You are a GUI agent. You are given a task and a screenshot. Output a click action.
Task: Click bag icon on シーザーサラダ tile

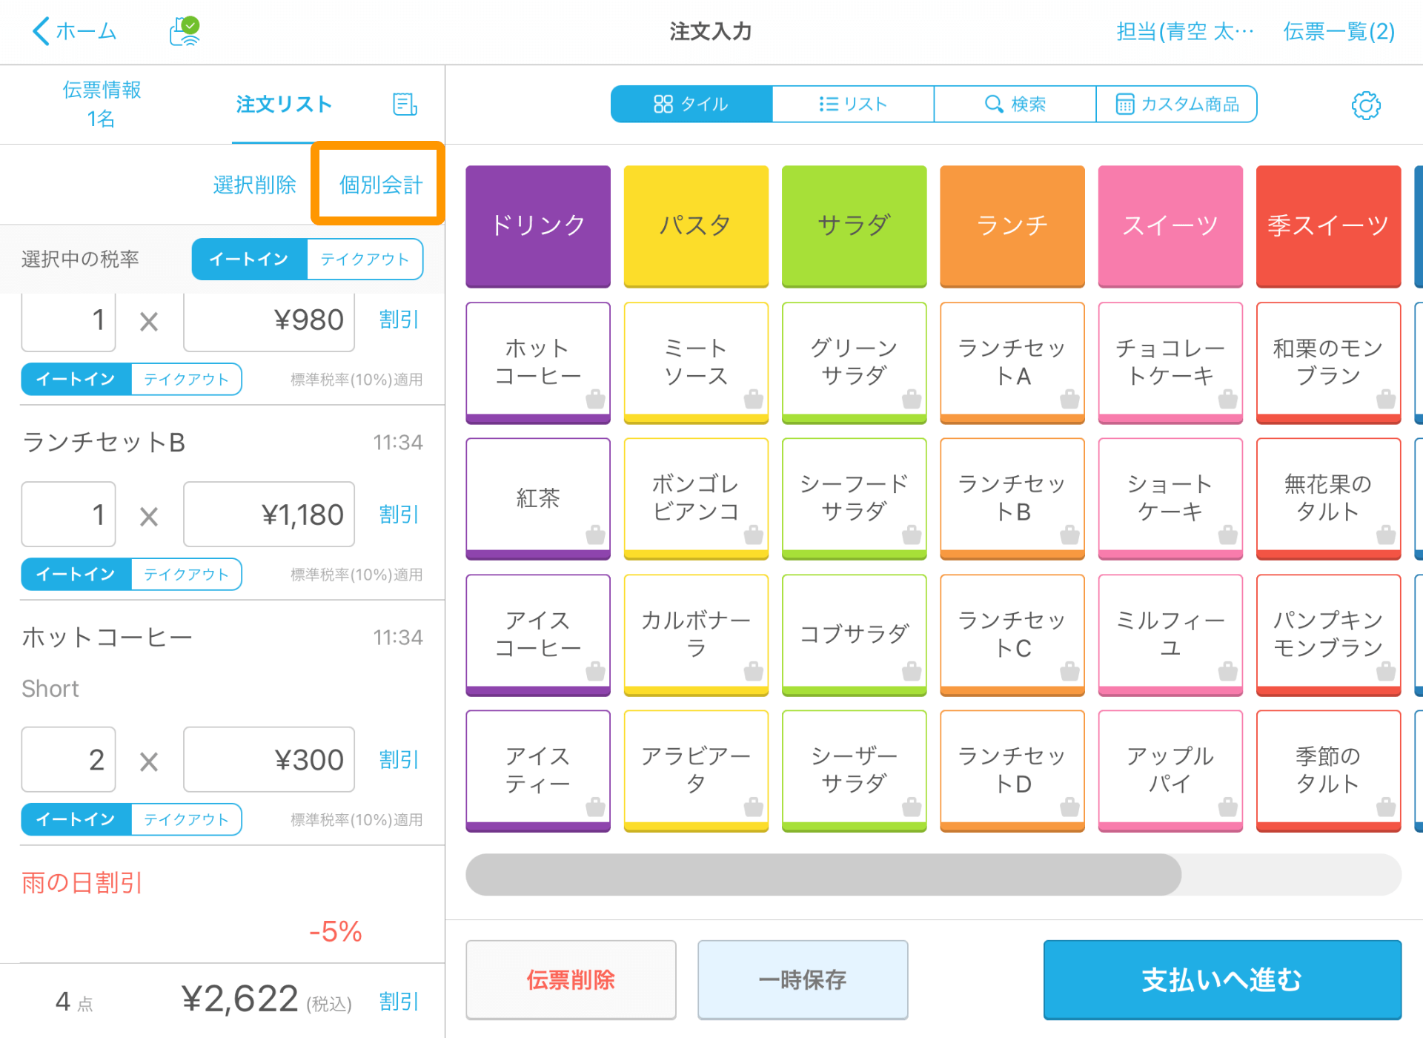(x=912, y=807)
